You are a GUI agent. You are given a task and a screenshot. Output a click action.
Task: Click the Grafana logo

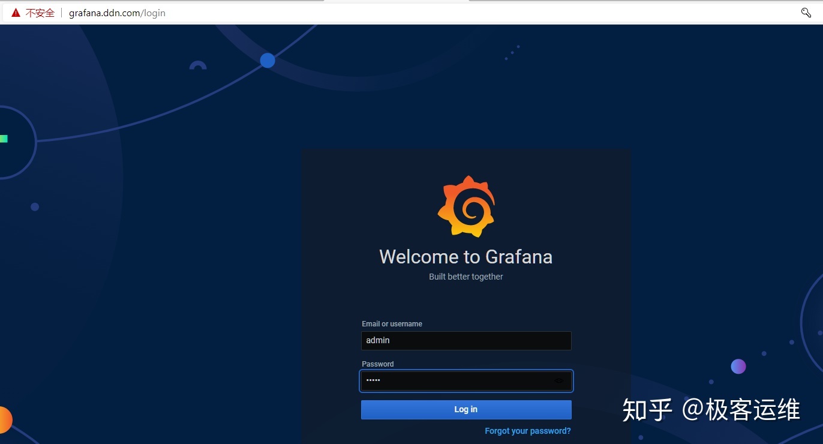tap(466, 206)
